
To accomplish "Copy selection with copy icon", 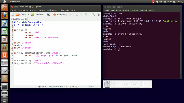I will [82, 15].
